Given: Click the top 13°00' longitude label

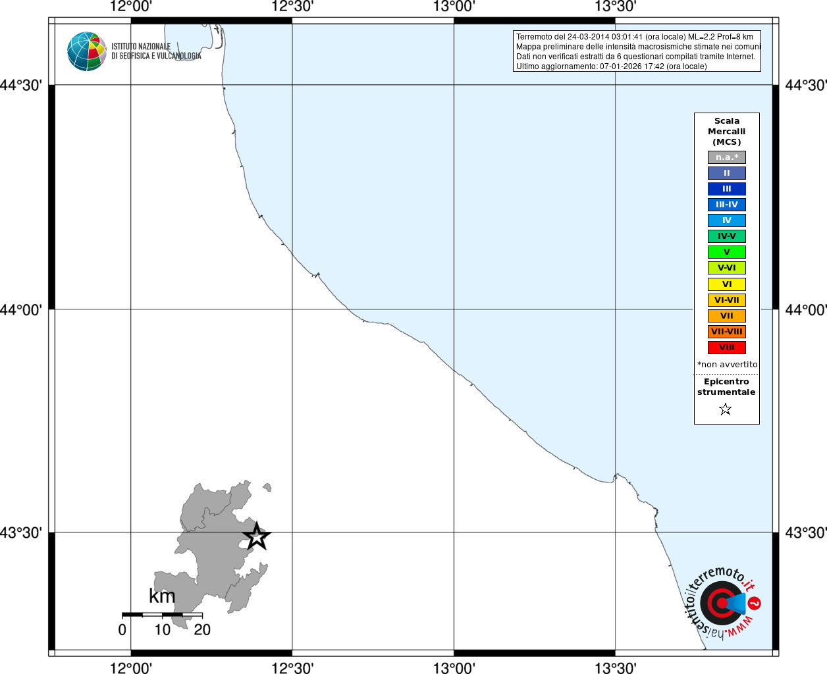Looking at the screenshot, I should tap(454, 7).
